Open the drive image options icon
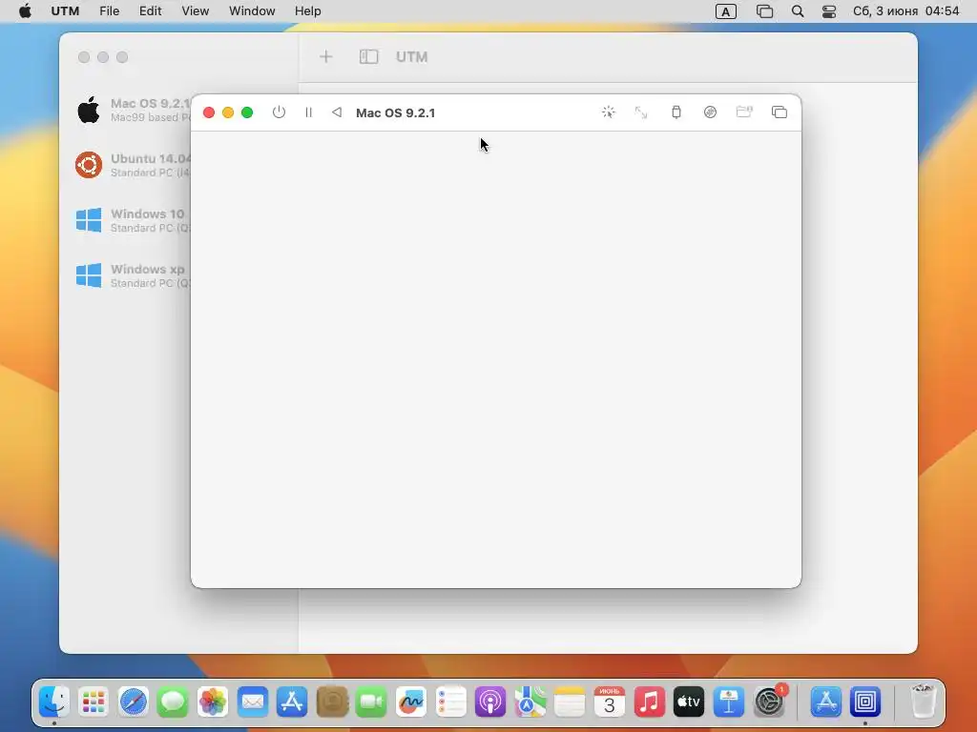This screenshot has width=977, height=732. pyautogui.click(x=710, y=112)
